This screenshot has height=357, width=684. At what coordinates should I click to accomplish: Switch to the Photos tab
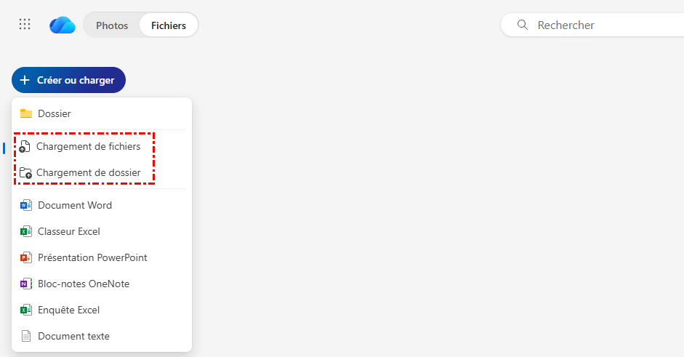tap(112, 25)
